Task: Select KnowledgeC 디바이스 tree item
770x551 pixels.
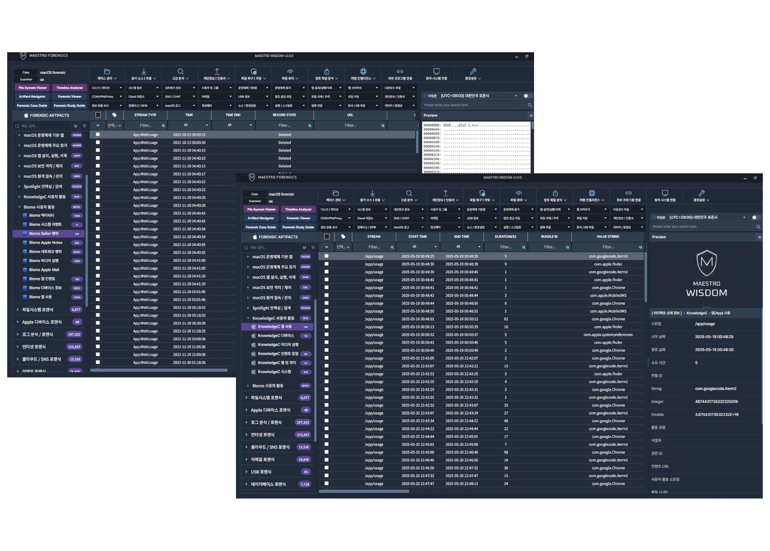Action: click(276, 336)
